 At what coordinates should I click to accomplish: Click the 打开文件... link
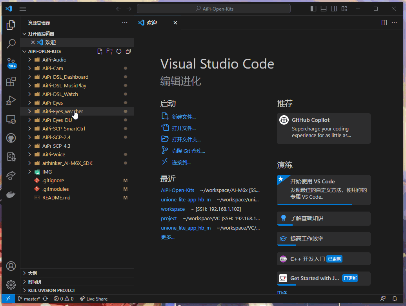pyautogui.click(x=184, y=128)
